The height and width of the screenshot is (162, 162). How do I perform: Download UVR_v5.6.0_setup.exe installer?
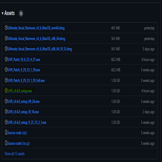20,91
